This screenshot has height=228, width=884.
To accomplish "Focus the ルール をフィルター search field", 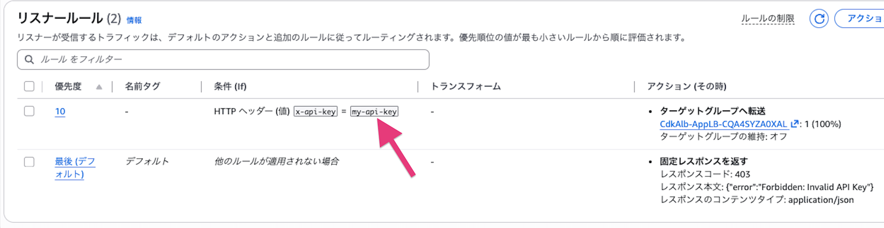I will click(x=230, y=60).
